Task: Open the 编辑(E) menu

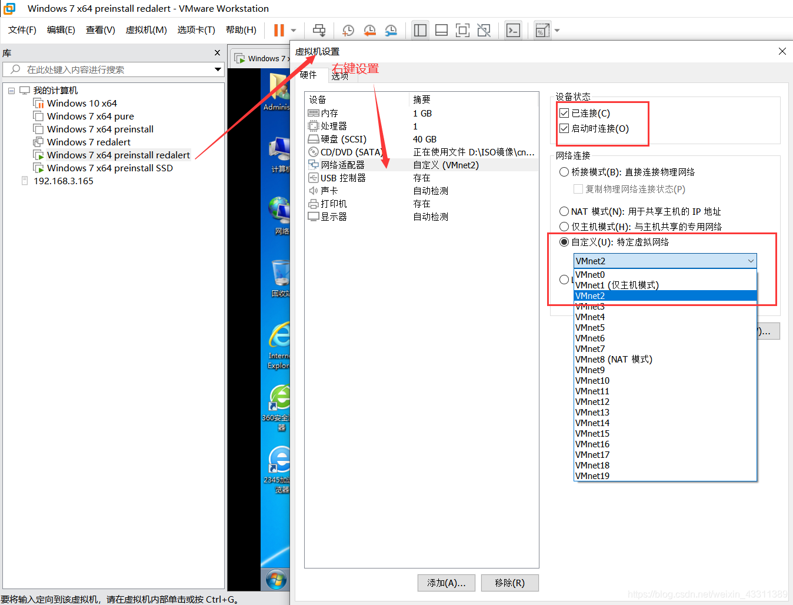Action: tap(61, 30)
